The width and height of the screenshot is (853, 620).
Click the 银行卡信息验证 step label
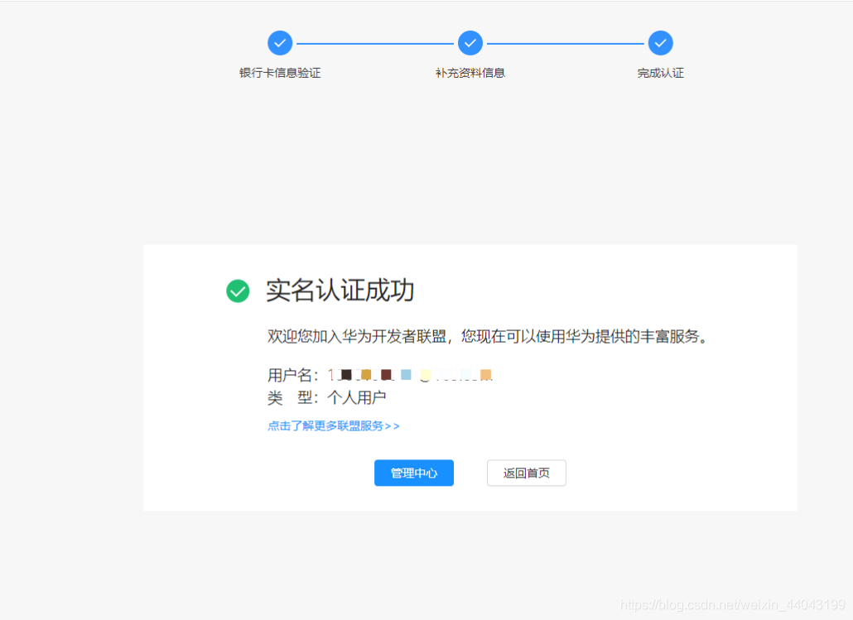click(x=280, y=73)
